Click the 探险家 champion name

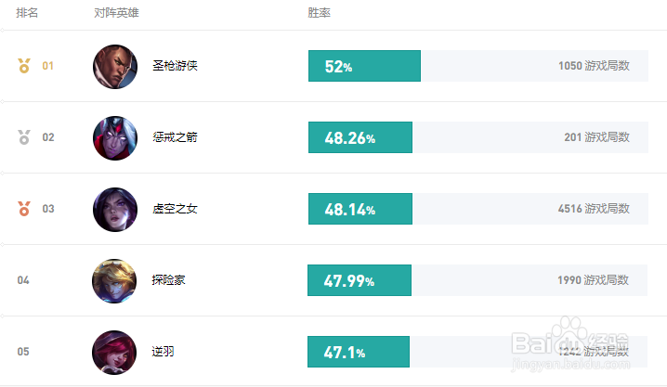pyautogui.click(x=169, y=280)
